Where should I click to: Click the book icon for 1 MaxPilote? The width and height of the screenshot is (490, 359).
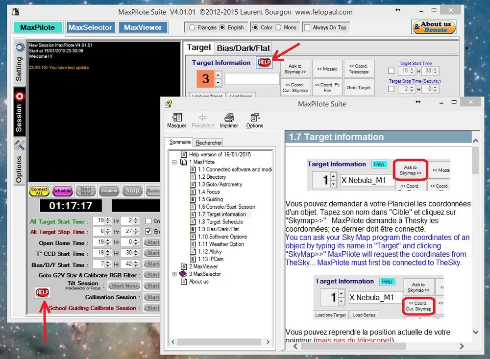[183, 162]
